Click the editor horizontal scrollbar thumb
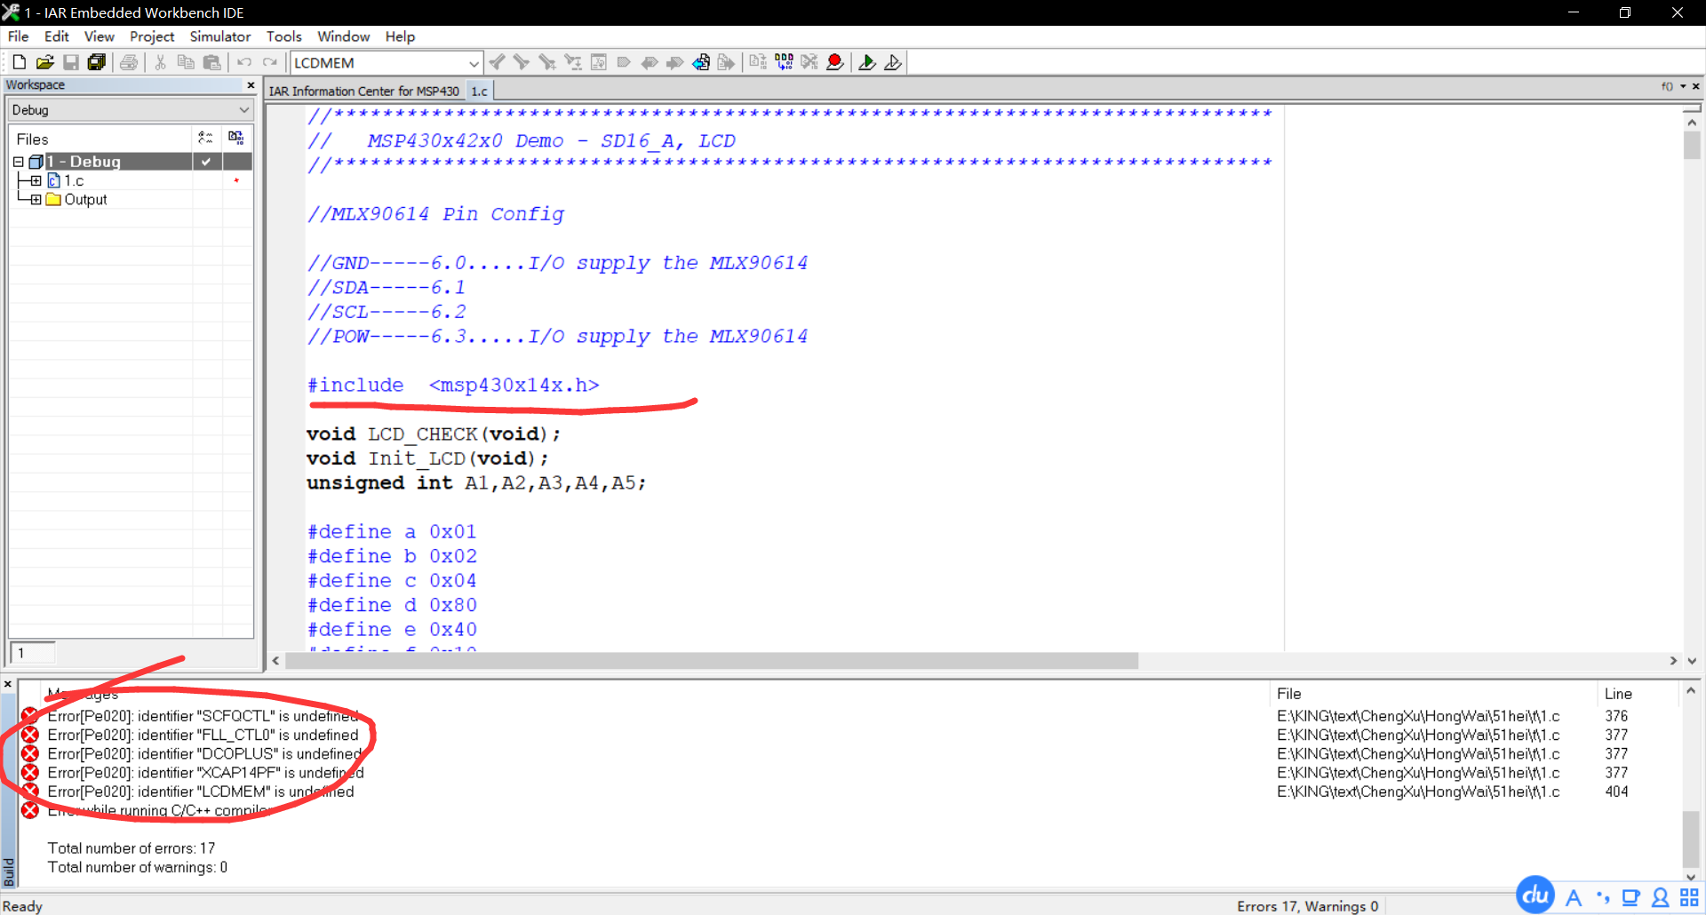This screenshot has width=1706, height=915. tap(711, 661)
